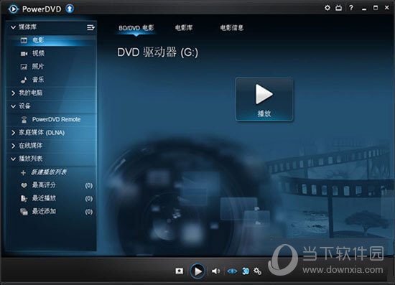395x285 pixels.
Task: Mute audio with speaker icon
Action: [x=215, y=271]
